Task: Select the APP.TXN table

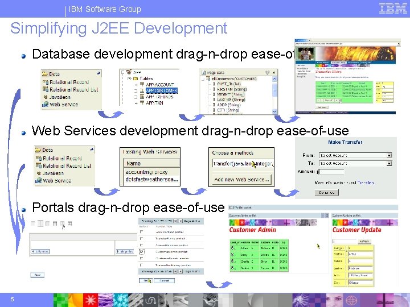Action: 154,103
